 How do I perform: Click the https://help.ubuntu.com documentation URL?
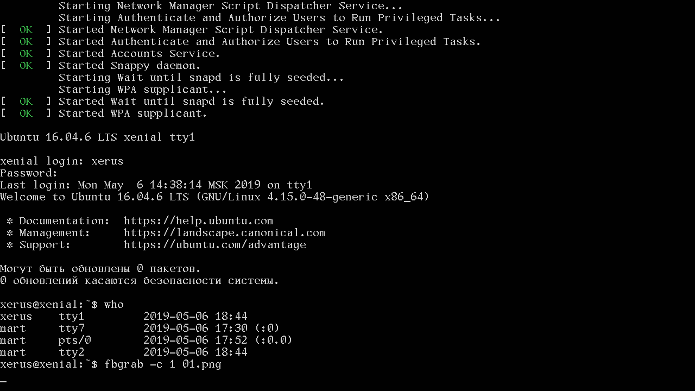click(x=198, y=221)
